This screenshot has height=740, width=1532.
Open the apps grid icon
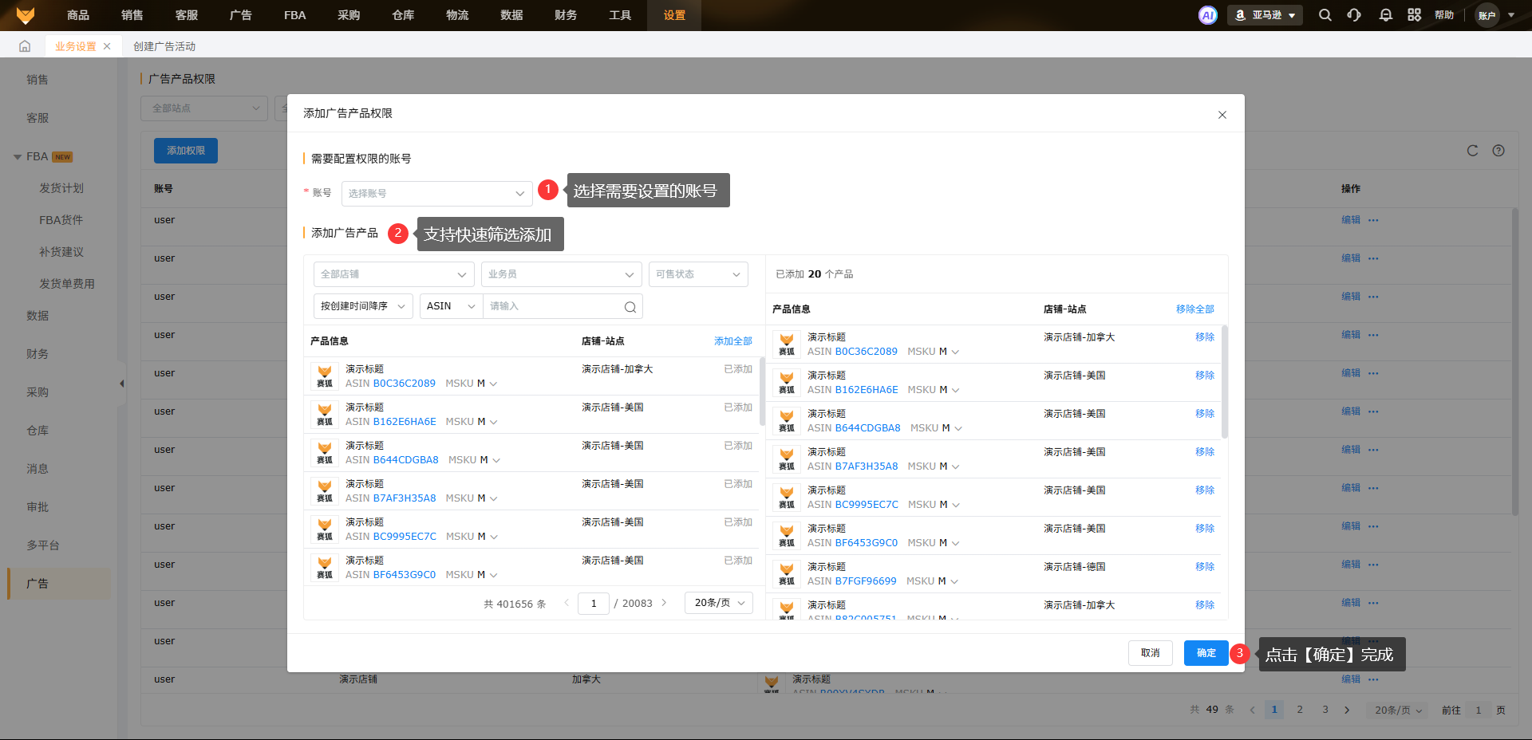click(1414, 15)
